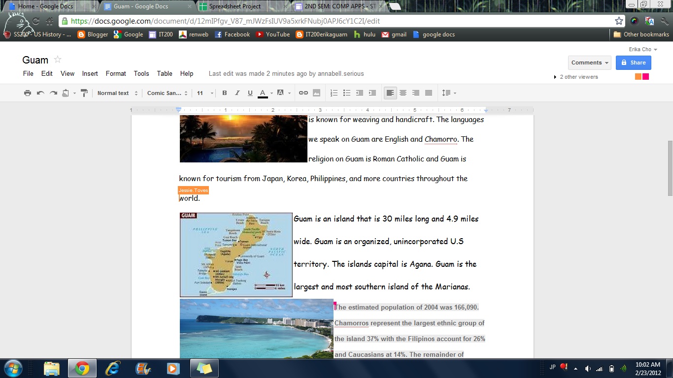Toggle underline formatting
Screen dimensions: 673x378
[x=250, y=93]
